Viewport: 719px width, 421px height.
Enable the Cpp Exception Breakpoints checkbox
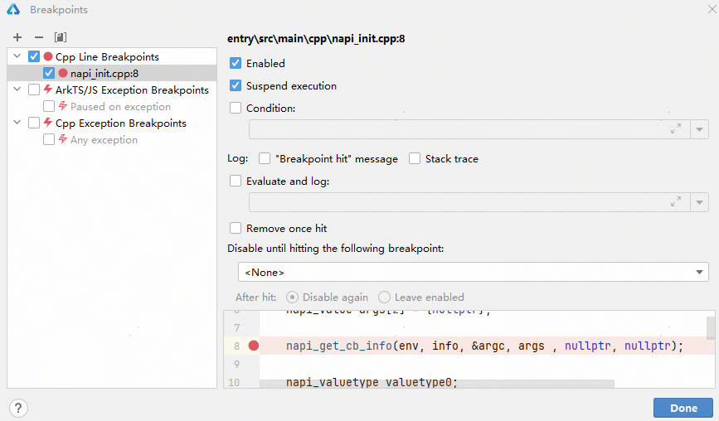[34, 123]
